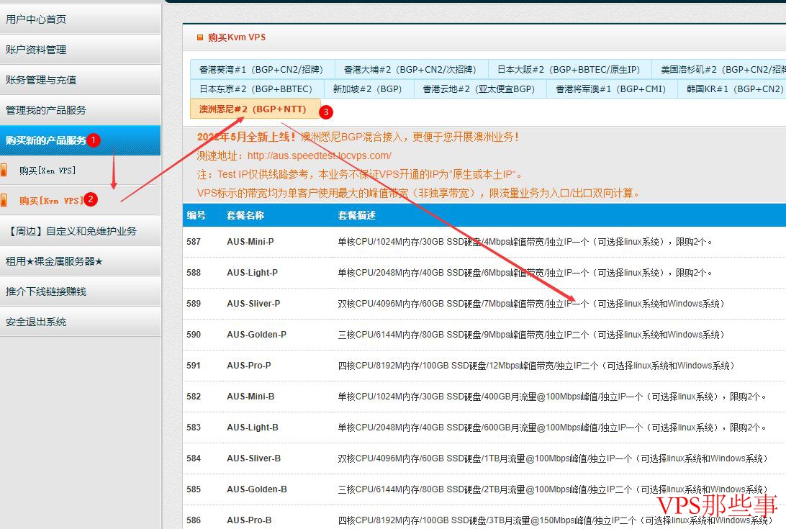
Task: Select plan AUS-Sliver-P
Action: click(x=253, y=304)
